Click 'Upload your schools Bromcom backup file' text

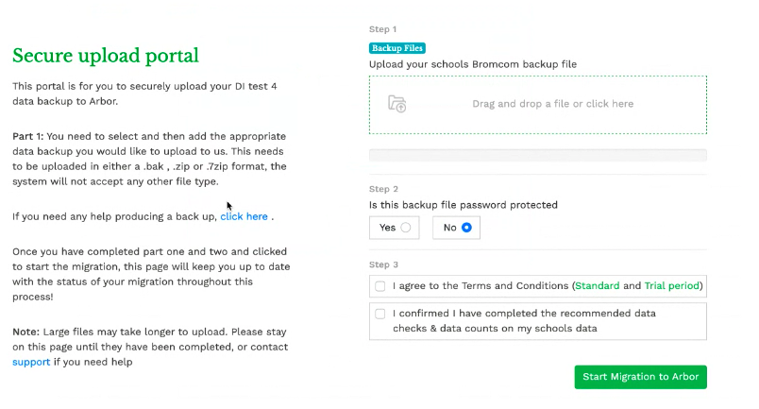472,64
